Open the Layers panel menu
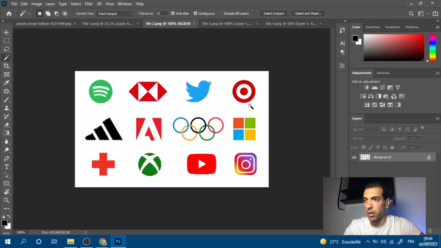Screen dimensions: 441x248 point(438,118)
